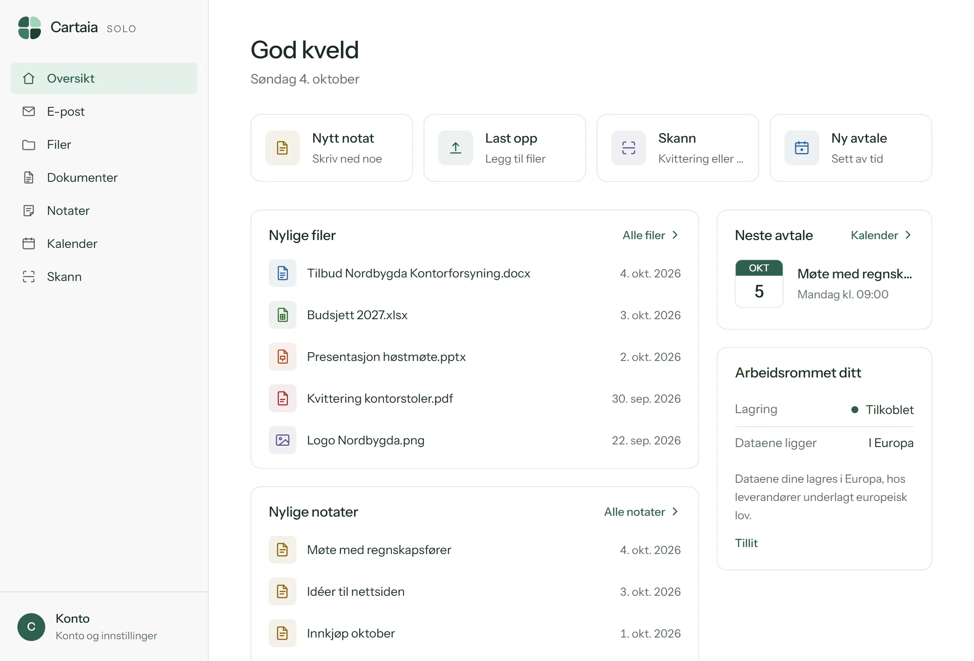The width and height of the screenshot is (974, 661).
Task: Open the Oversikt page in sidebar
Action: click(x=104, y=78)
